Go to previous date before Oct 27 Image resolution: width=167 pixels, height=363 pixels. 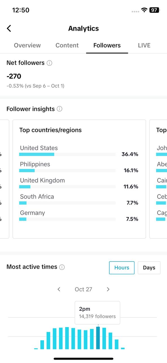coord(59,289)
